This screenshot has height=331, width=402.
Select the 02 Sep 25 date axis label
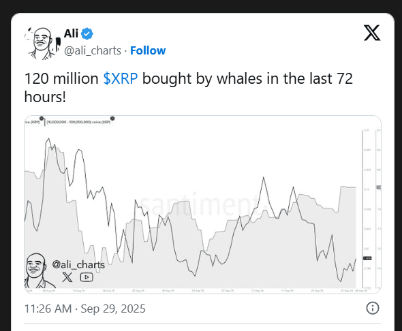[x=198, y=291]
